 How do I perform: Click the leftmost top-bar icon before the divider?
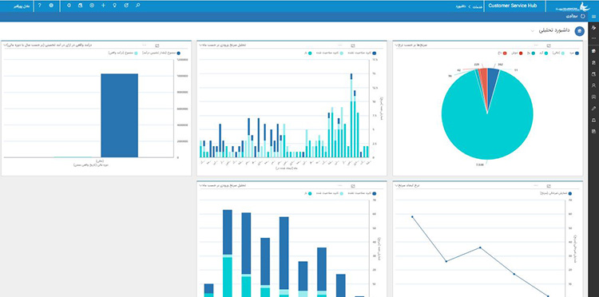tap(69, 6)
